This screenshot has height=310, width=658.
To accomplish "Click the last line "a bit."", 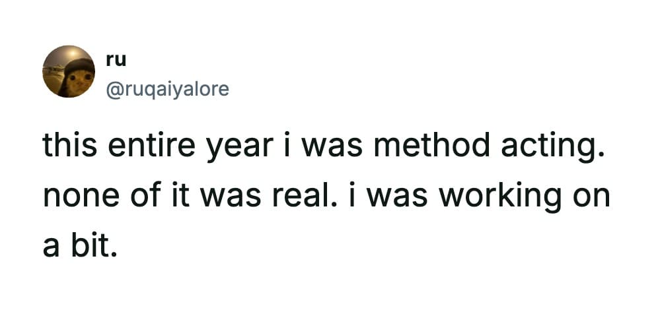I will [x=79, y=247].
